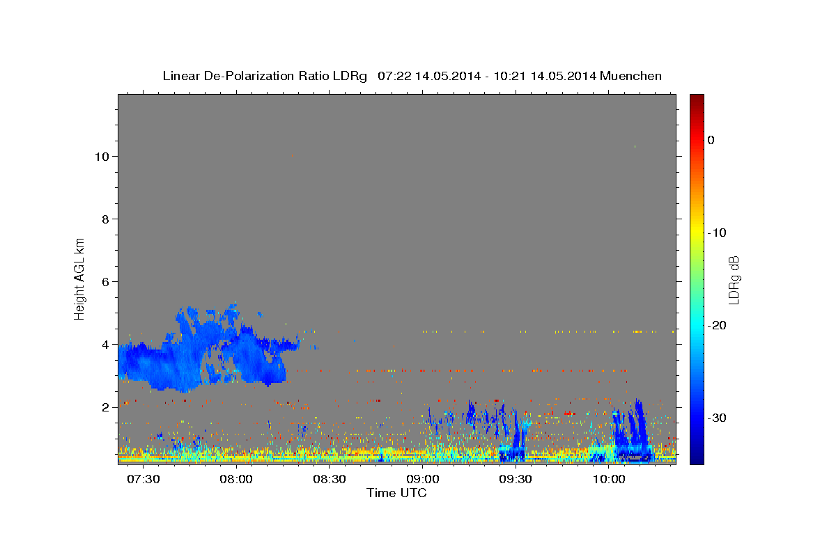
Task: Click the colorbar value label -20
Action: click(x=716, y=325)
